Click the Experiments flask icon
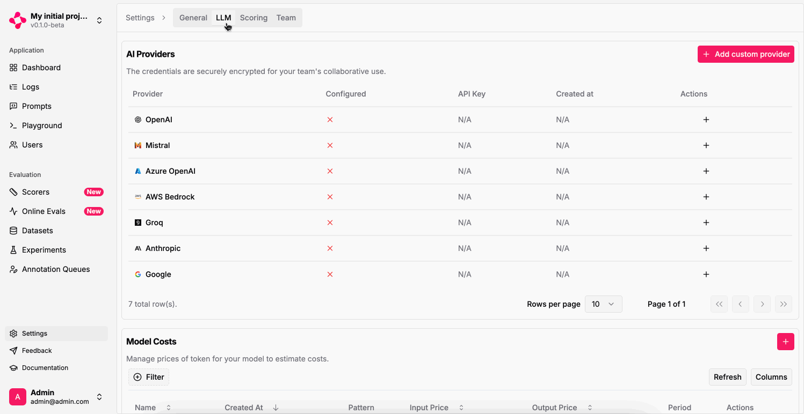Screen dimensions: 804x414 [x=13, y=250]
